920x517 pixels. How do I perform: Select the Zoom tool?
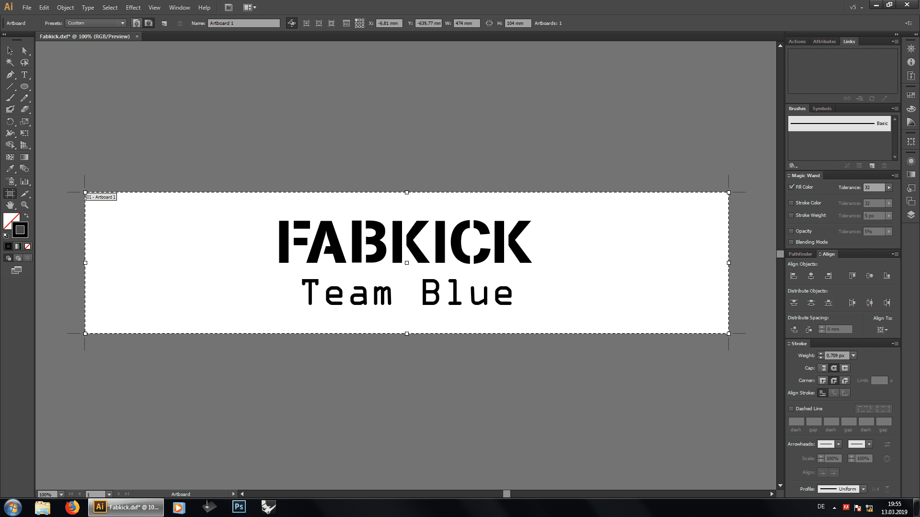(24, 205)
